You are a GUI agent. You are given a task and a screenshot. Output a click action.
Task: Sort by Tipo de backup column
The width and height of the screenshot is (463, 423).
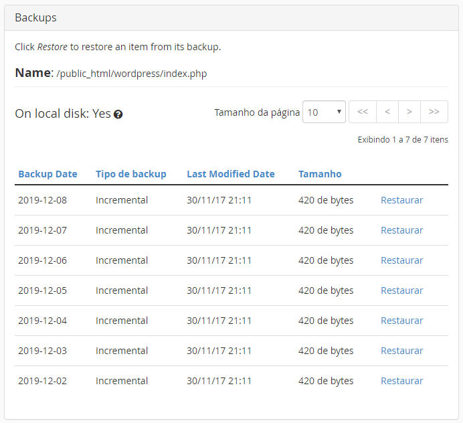pos(131,174)
